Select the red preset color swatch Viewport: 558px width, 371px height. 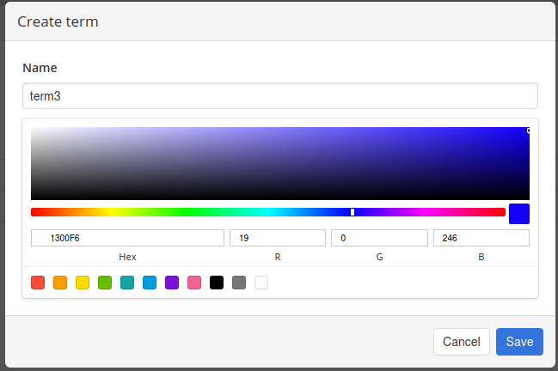(38, 283)
